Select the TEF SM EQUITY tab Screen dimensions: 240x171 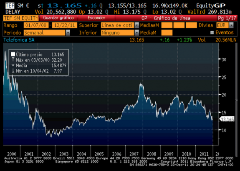coord(21,18)
